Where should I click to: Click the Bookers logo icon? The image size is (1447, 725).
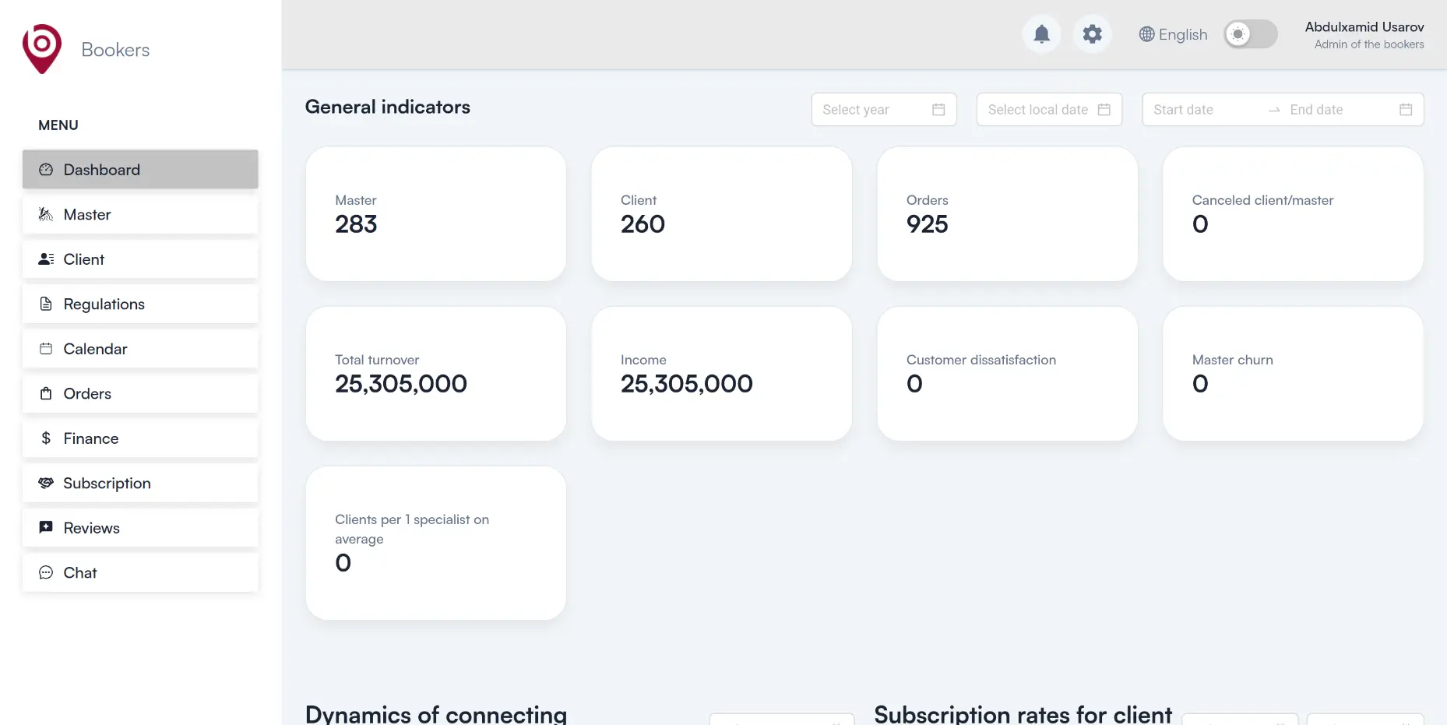coord(42,49)
